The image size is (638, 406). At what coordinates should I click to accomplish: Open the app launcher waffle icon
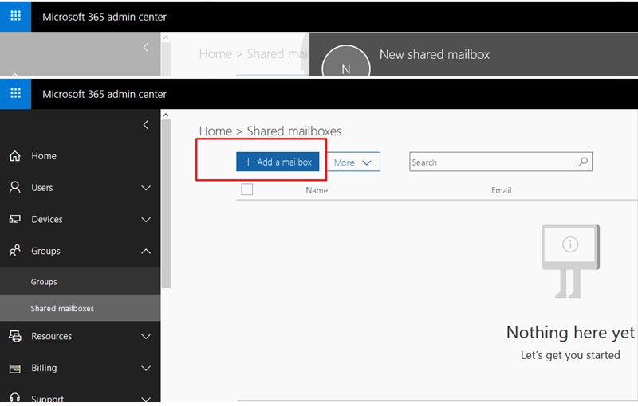[x=15, y=94]
